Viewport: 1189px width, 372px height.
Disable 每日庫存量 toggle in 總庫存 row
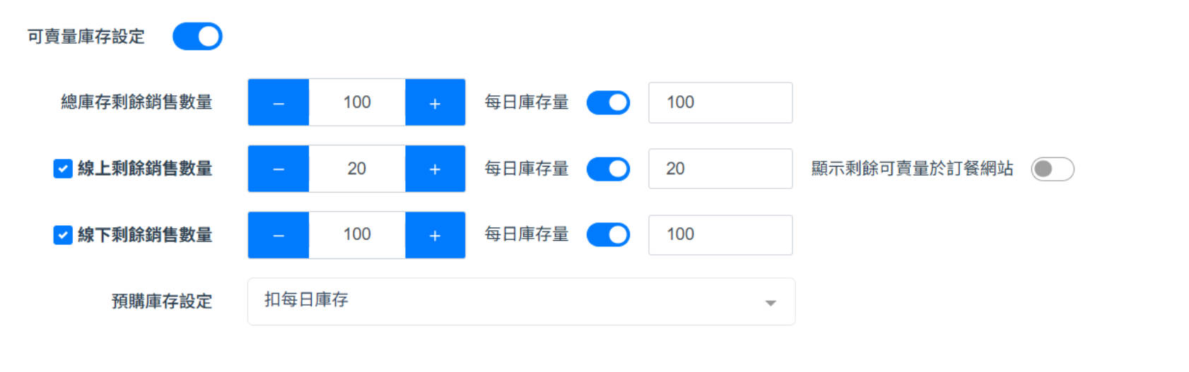tap(608, 102)
